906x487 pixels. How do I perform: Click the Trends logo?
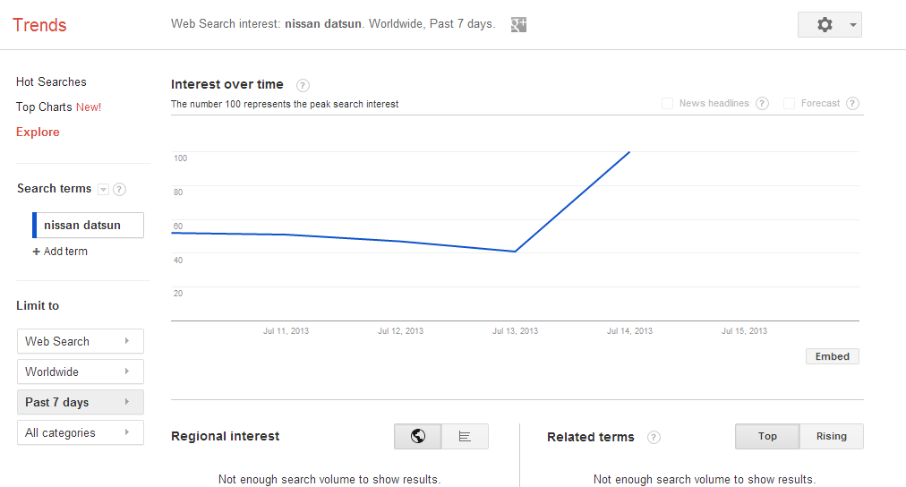pos(39,25)
